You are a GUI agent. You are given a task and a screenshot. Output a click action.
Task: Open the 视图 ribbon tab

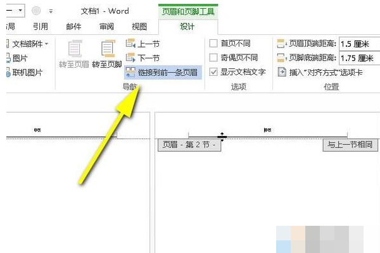[x=139, y=26]
